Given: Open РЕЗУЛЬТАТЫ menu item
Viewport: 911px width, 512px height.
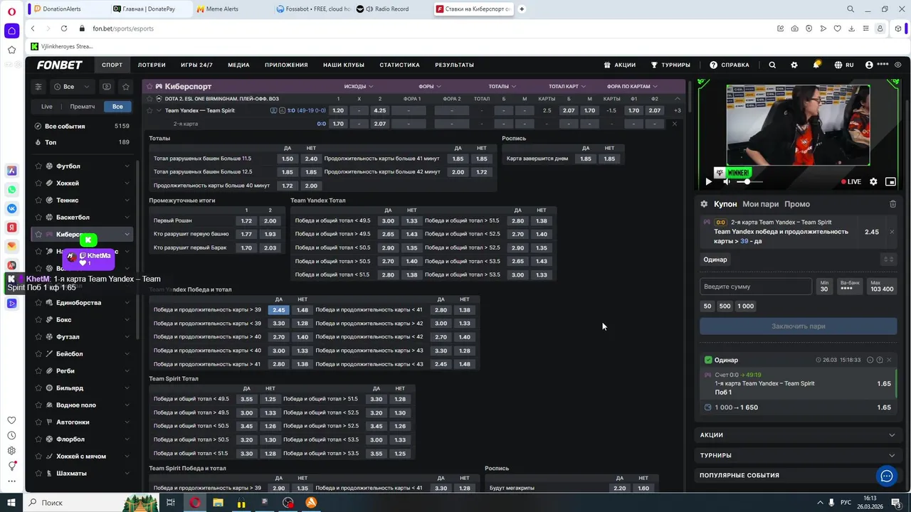Looking at the screenshot, I should point(454,65).
